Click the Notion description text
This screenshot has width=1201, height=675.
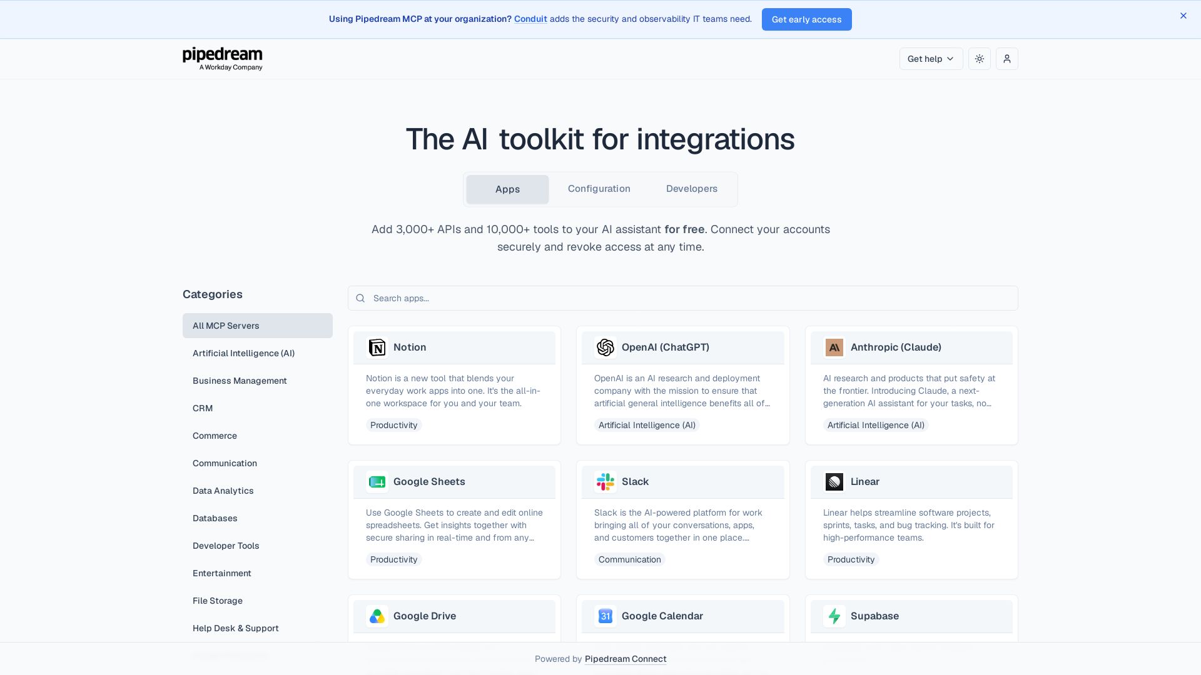point(454,391)
